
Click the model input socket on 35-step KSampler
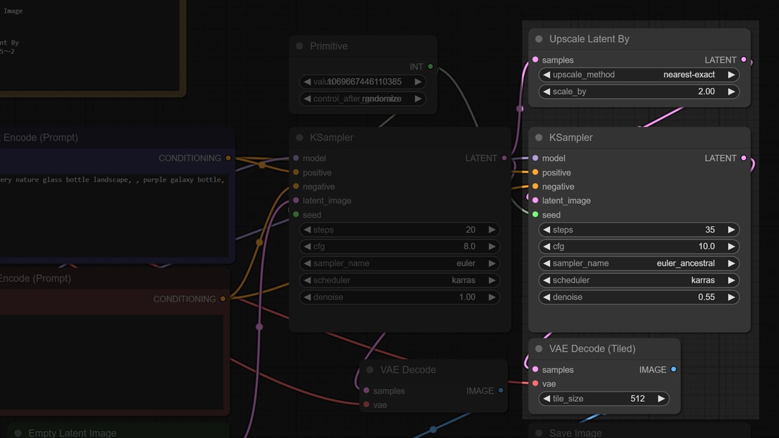pyautogui.click(x=535, y=158)
